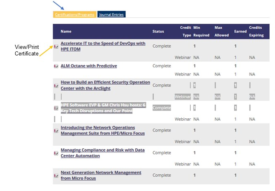View certificate icon for Network Operations Management
This screenshot has width=275, height=191.
tap(56, 131)
